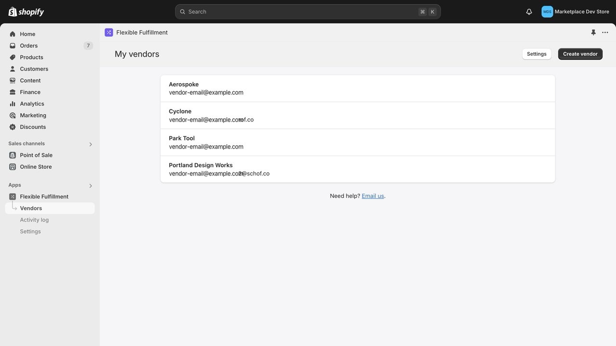This screenshot has height=346, width=616.
Task: Open the Discounts icon
Action: click(x=13, y=127)
